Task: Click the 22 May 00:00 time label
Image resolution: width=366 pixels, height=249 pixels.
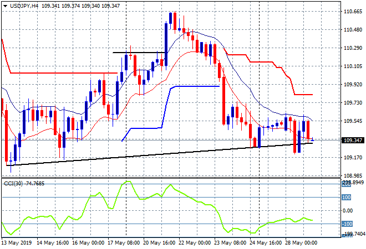Action: point(195,243)
